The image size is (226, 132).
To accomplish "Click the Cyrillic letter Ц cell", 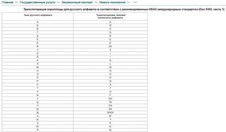I will coord(38,102).
